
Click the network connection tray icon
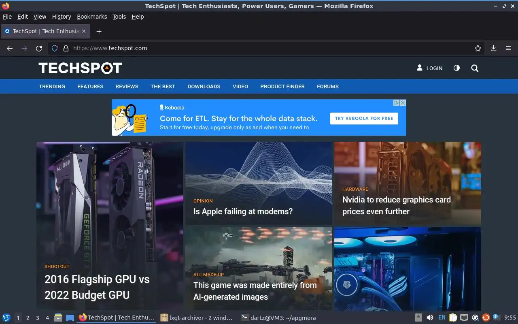pyautogui.click(x=465, y=318)
